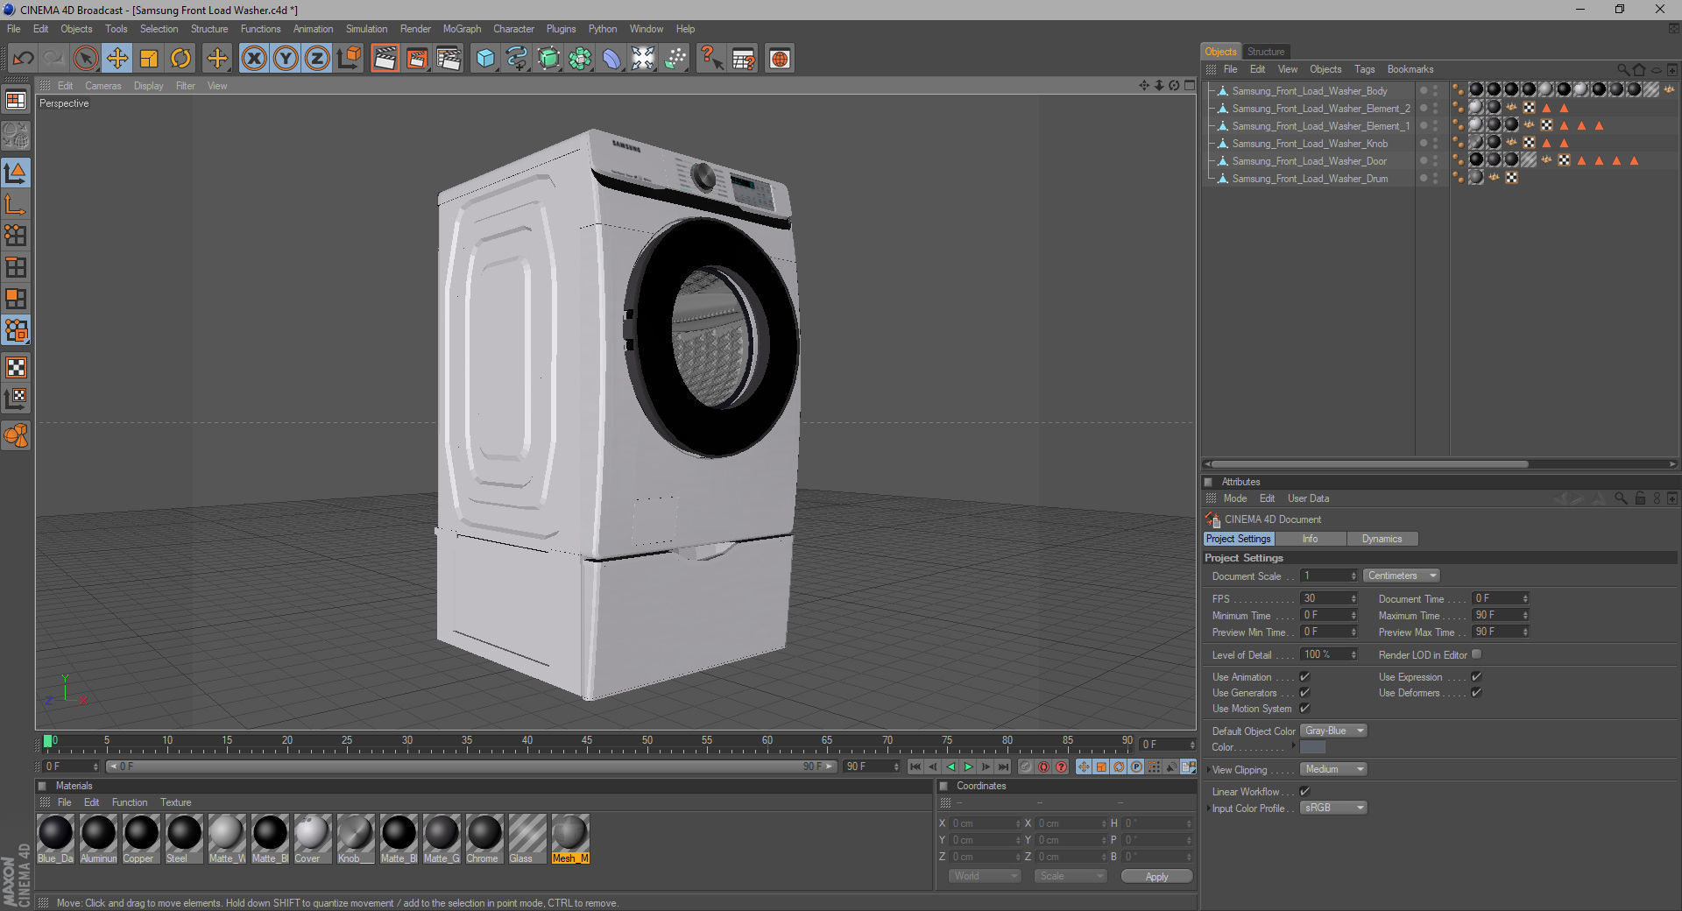Open Scale dropdown in Coordinates

point(1070,876)
